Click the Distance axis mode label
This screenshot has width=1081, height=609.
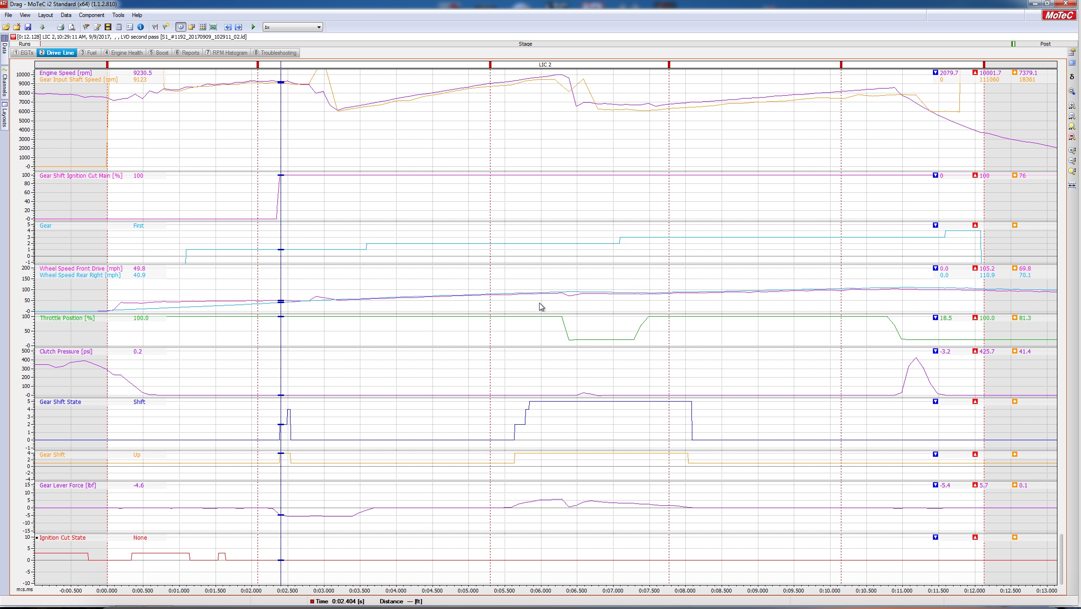[391, 601]
